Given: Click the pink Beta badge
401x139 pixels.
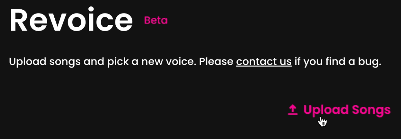Looking at the screenshot, I should tap(156, 20).
